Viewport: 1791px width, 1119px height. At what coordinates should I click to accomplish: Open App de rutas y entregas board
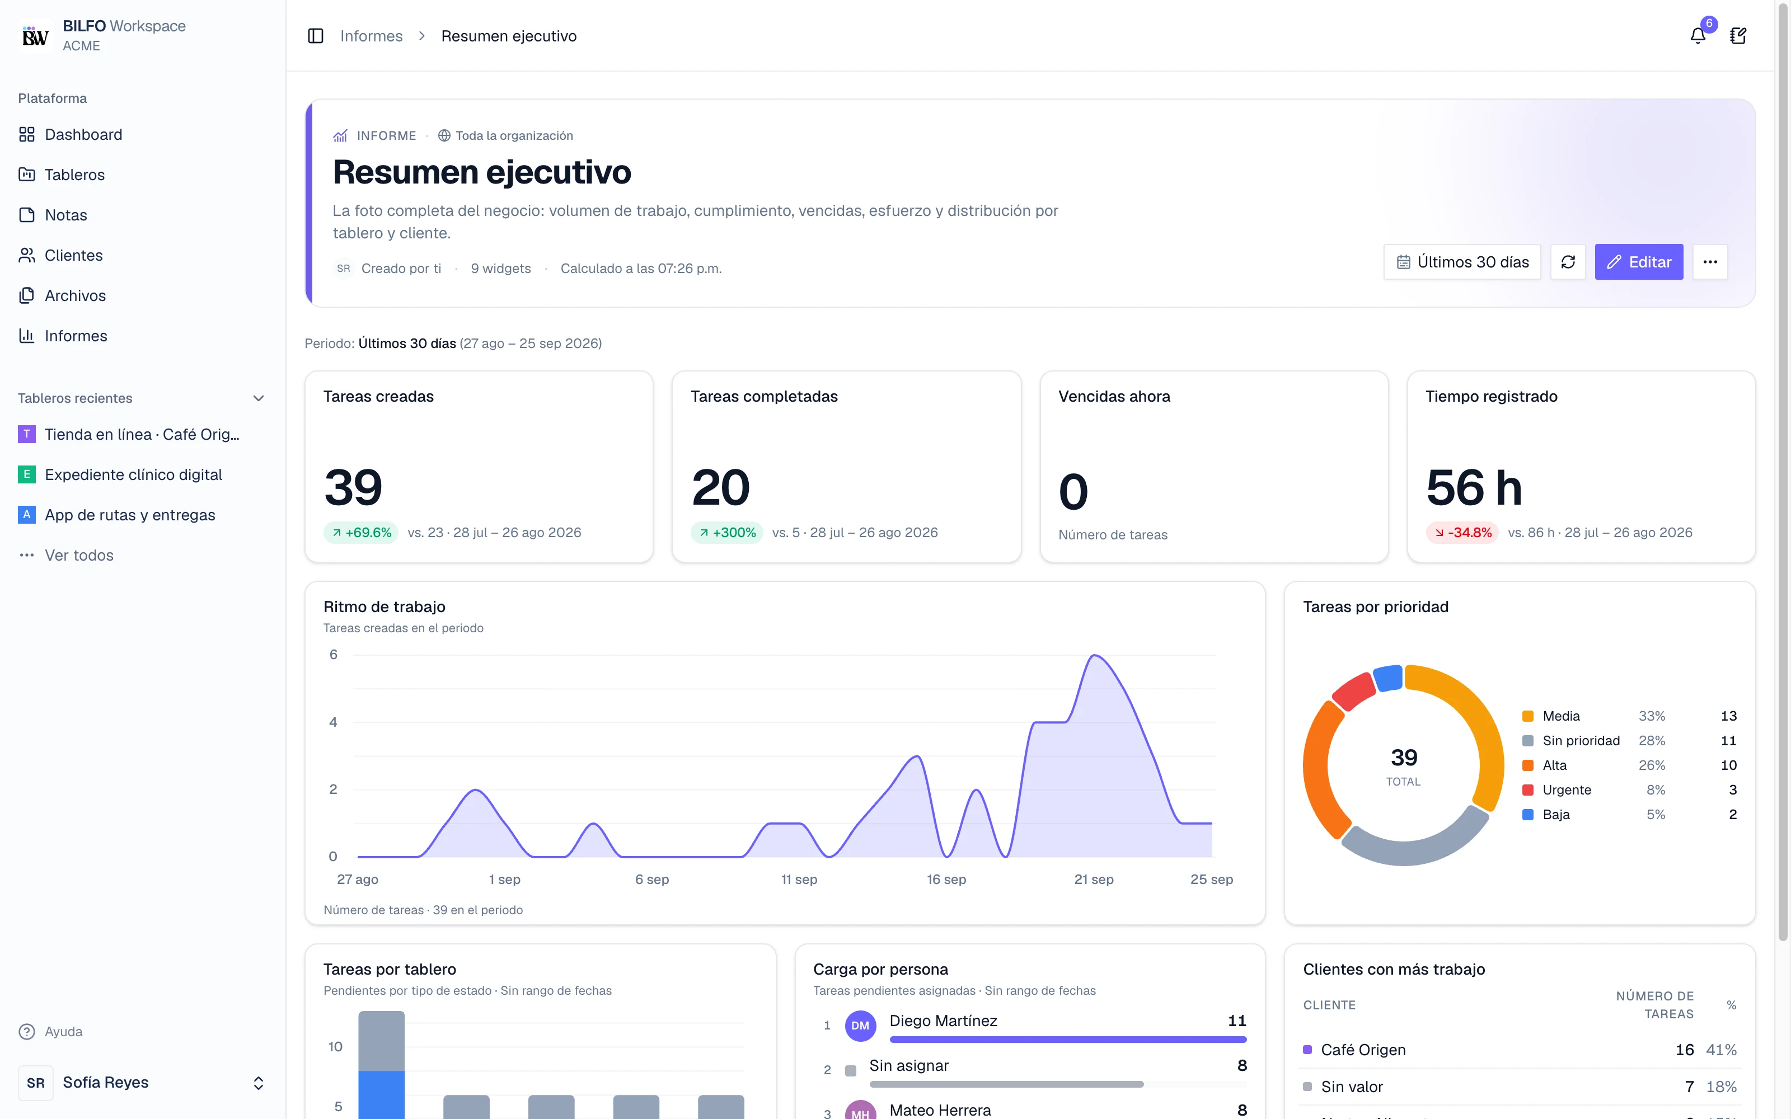pyautogui.click(x=143, y=515)
